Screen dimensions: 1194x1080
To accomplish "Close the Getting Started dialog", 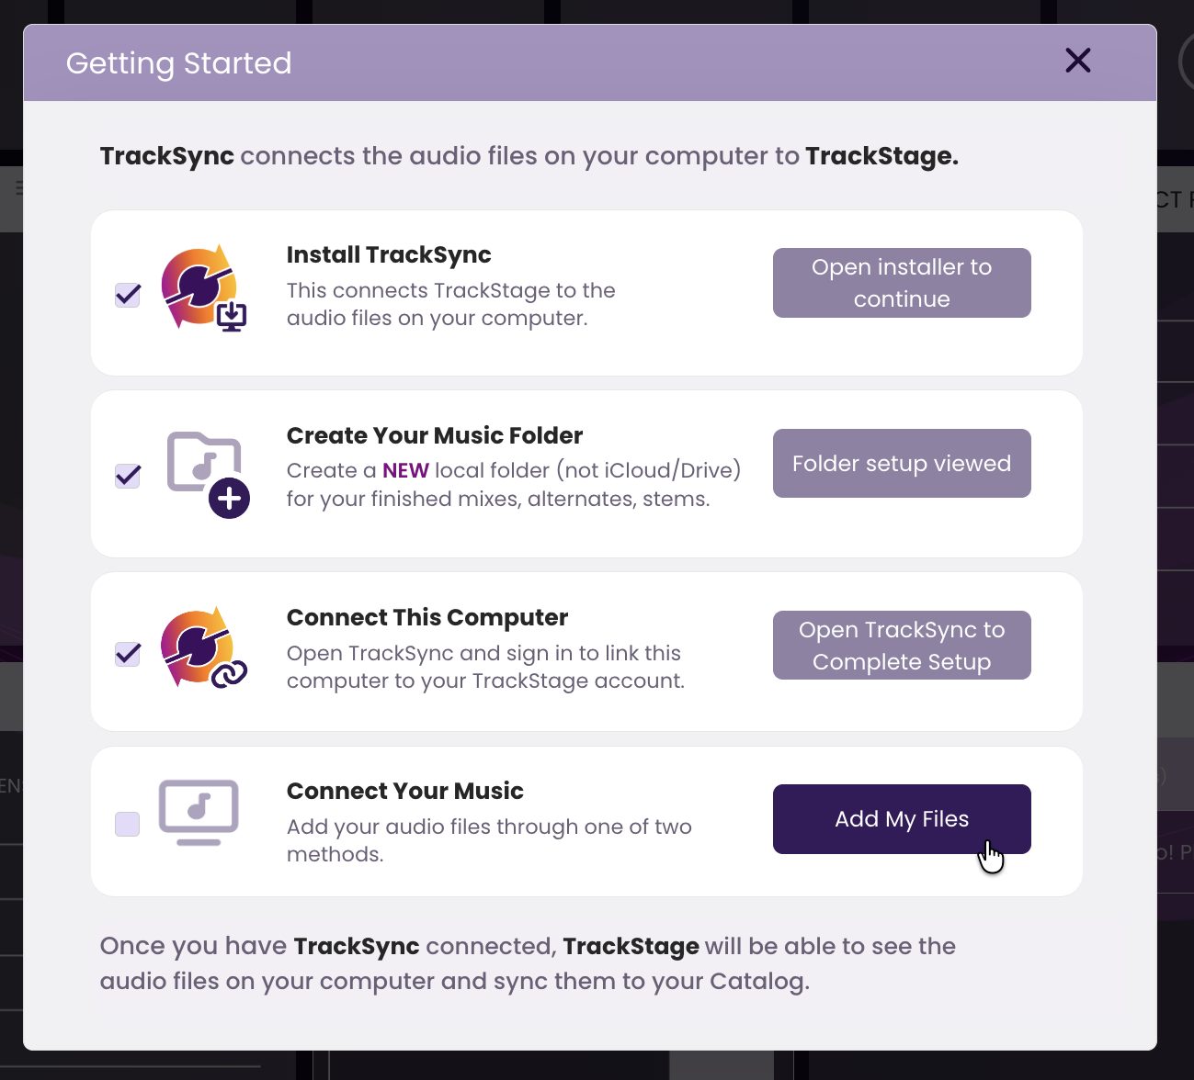I will (1077, 61).
